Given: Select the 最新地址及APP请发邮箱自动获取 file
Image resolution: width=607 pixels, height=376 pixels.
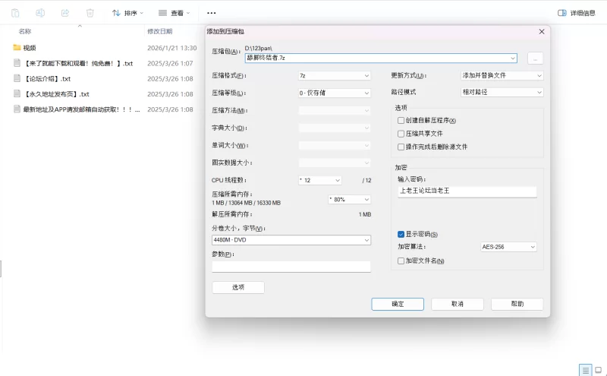Looking at the screenshot, I should coord(81,109).
